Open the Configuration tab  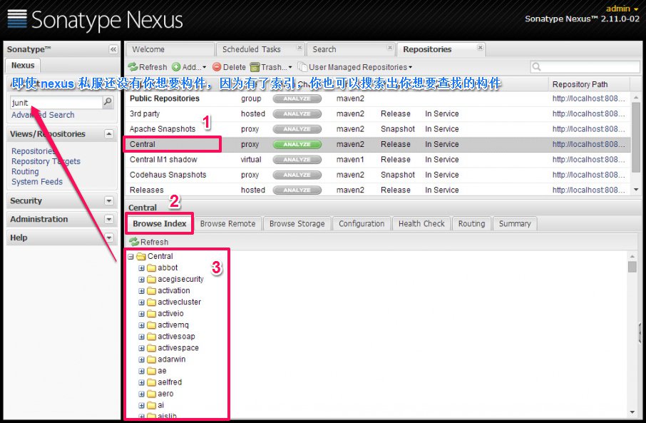tap(362, 223)
